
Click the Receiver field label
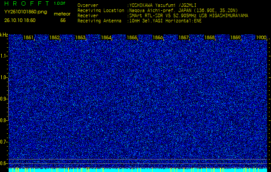[88, 16]
